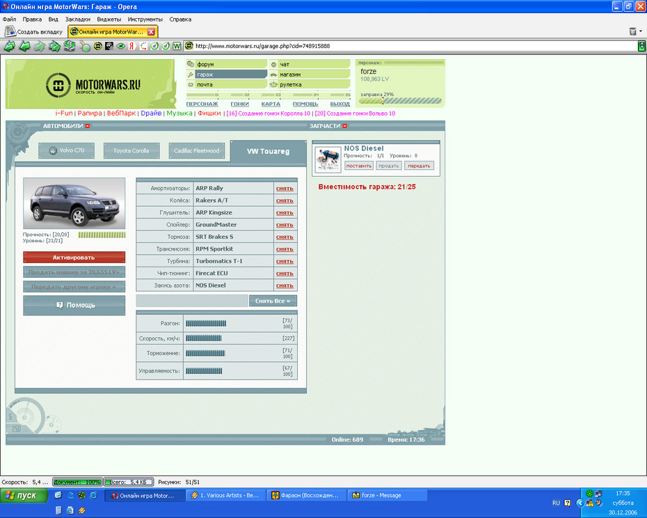The width and height of the screenshot is (647, 518).
Task: Click the green Прочность durability bar
Action: (102, 235)
